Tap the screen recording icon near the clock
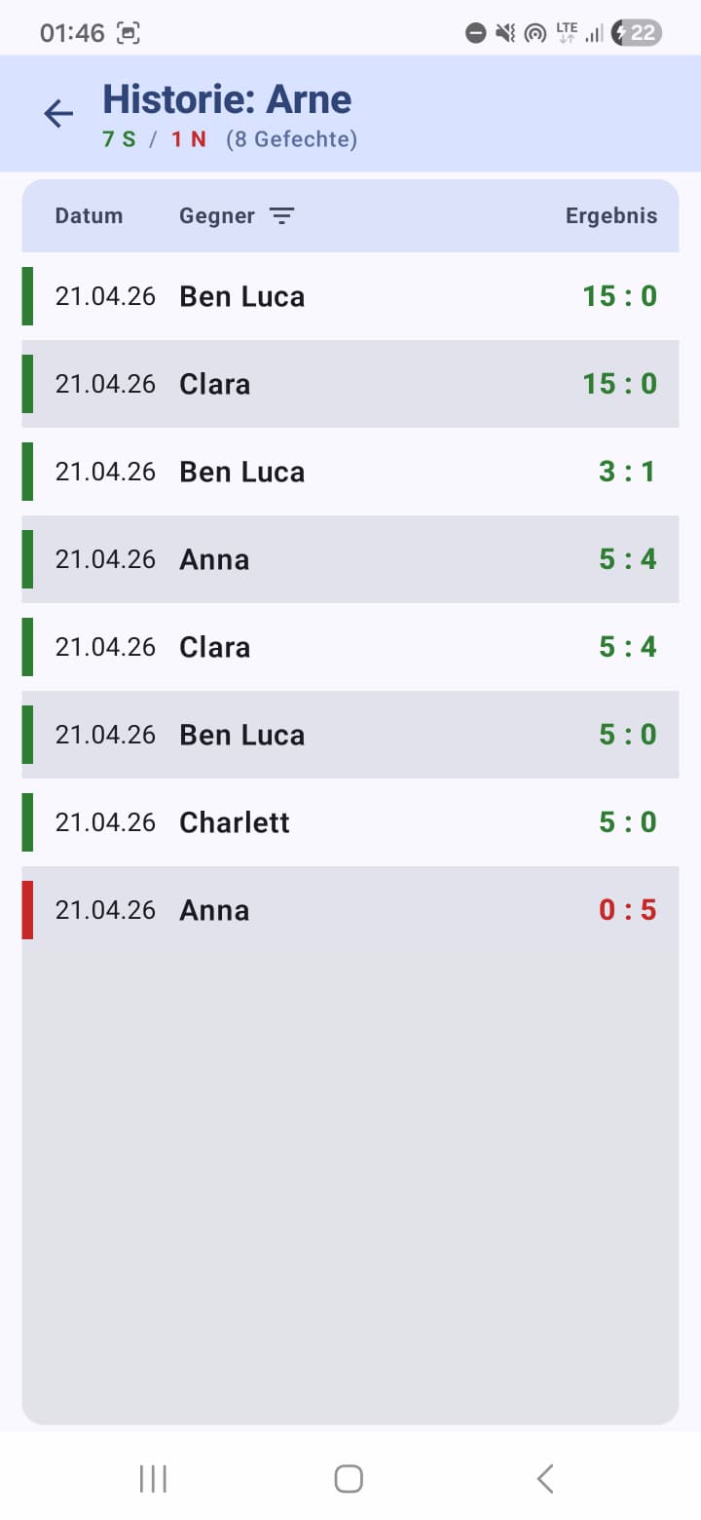Viewport: 701px width, 1520px height. point(128,33)
